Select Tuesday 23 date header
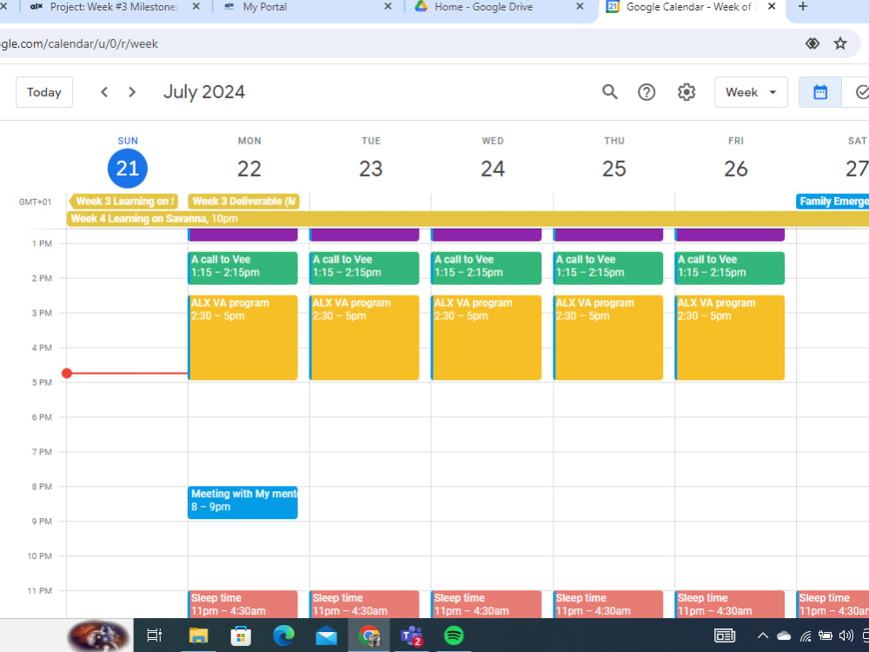Screen dimensions: 869x652 (x=371, y=168)
